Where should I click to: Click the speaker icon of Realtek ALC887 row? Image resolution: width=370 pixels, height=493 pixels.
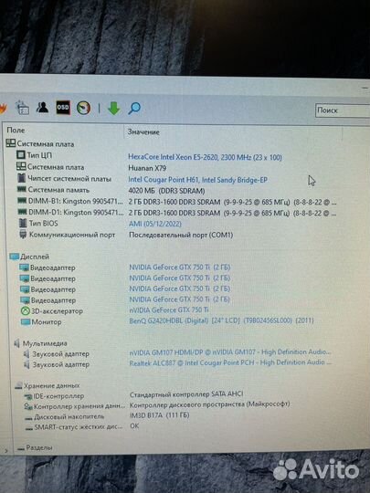[27, 364]
